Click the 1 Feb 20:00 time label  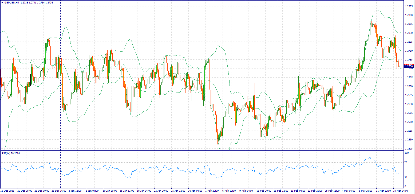212,191
